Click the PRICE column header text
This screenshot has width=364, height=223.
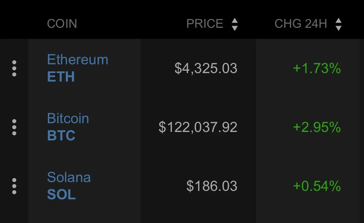click(x=205, y=24)
